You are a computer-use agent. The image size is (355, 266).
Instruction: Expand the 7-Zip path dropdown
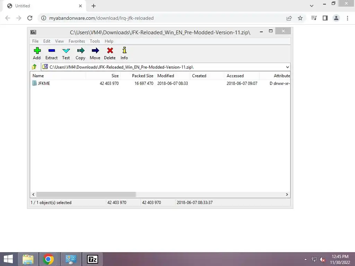[287, 67]
